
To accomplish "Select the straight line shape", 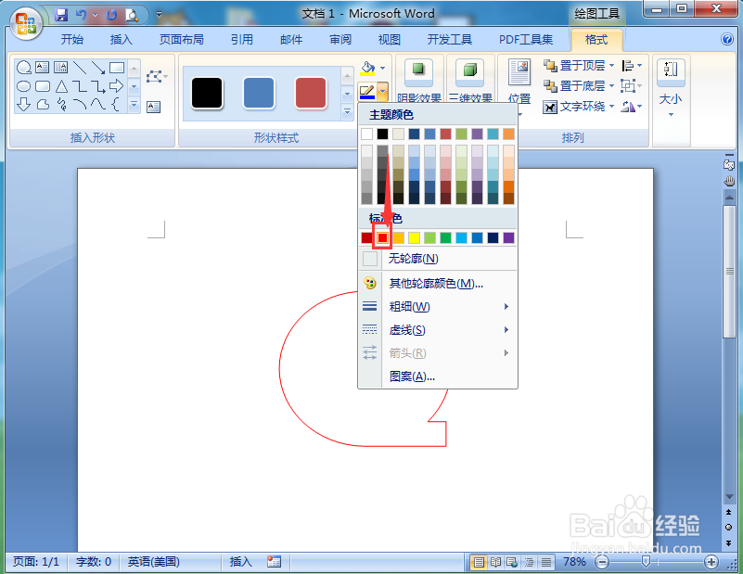I will [80, 68].
